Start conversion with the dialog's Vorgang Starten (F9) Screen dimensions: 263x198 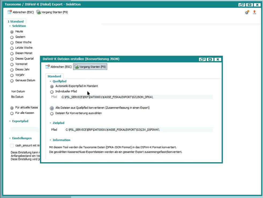pyautogui.click(x=90, y=67)
